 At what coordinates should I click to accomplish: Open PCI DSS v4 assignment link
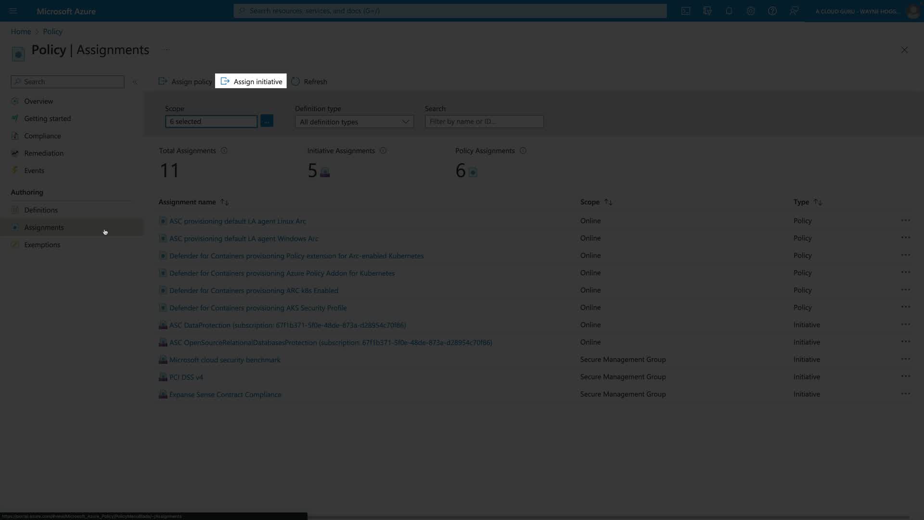click(x=186, y=377)
